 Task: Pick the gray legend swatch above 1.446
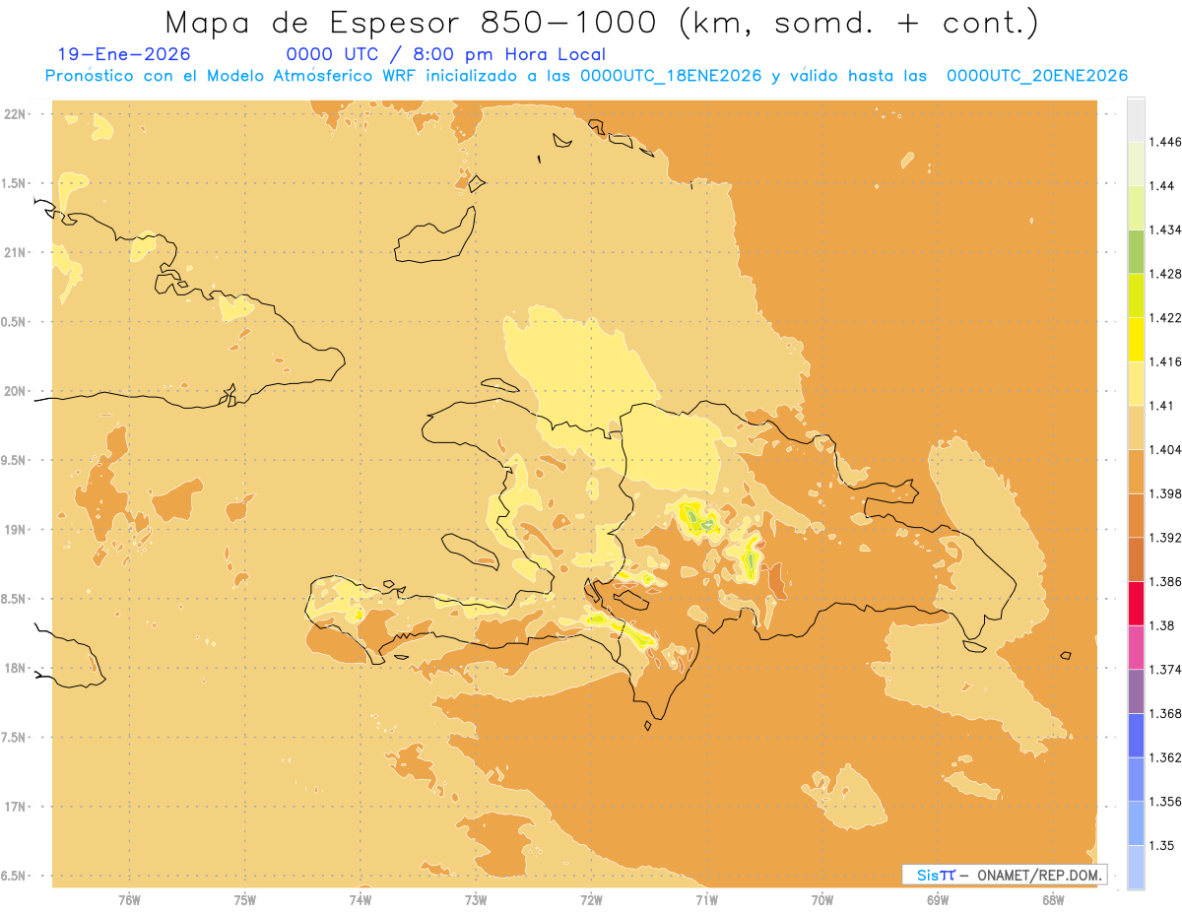tap(1136, 119)
